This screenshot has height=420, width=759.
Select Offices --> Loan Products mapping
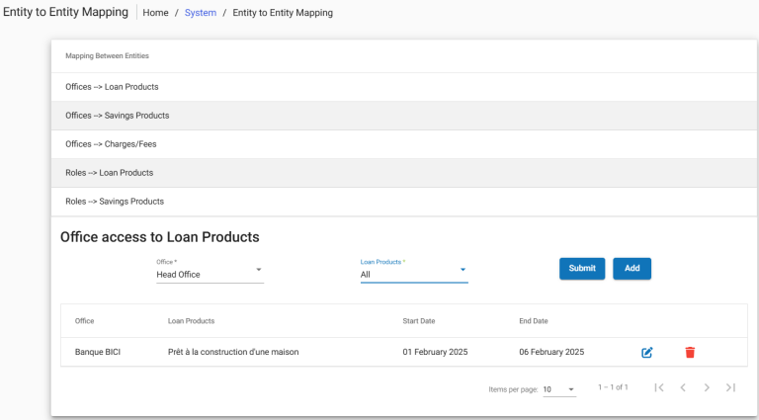[112, 87]
